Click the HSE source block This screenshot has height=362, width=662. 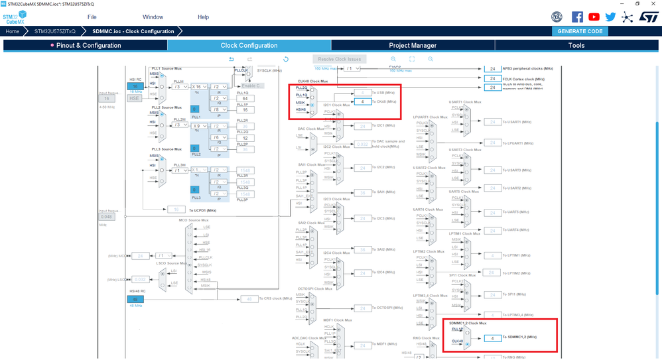click(134, 98)
